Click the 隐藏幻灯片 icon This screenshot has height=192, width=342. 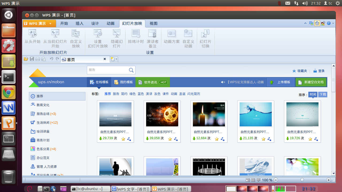point(117,34)
